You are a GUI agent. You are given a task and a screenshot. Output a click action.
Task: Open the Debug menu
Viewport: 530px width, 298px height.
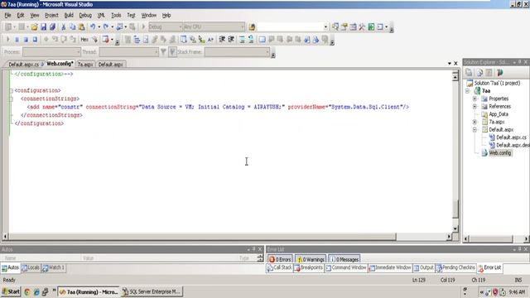coord(85,15)
